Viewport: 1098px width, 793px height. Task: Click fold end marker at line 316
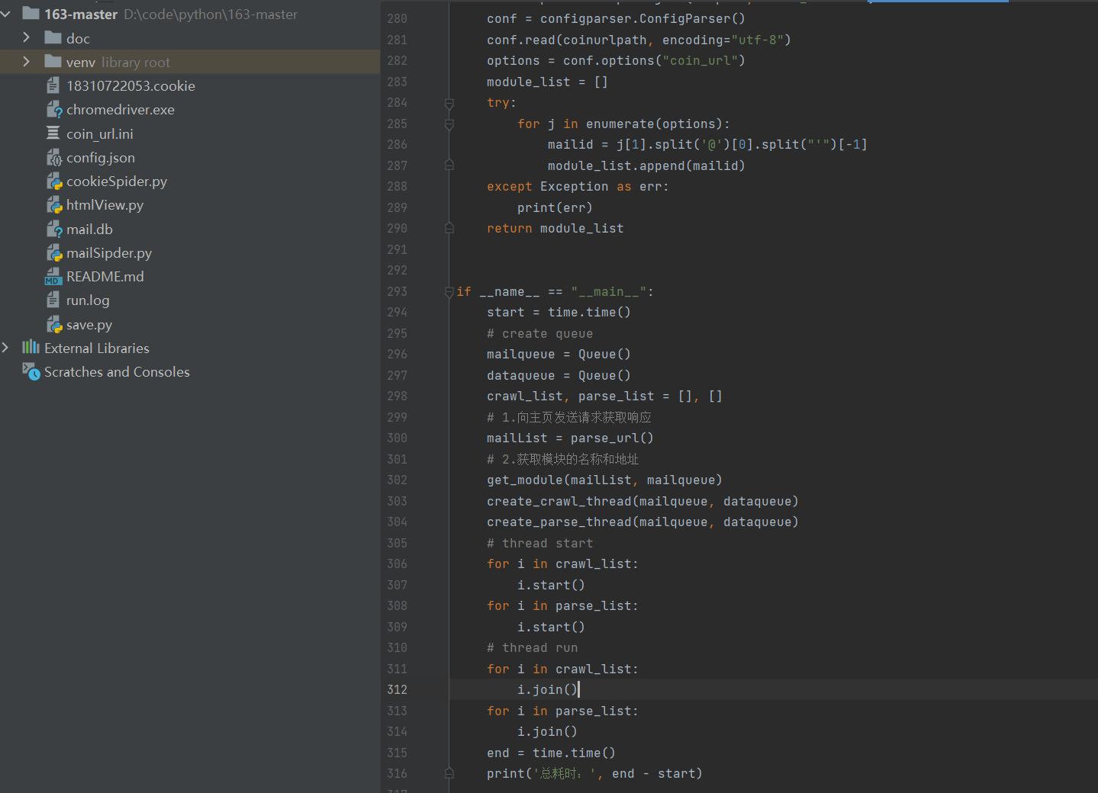[x=449, y=773]
